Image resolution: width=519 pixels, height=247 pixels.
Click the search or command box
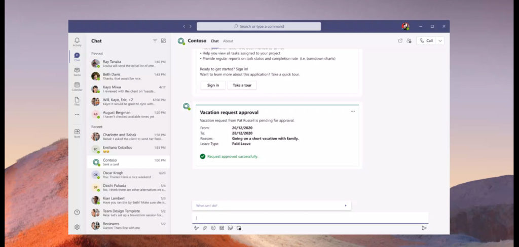[x=259, y=26]
